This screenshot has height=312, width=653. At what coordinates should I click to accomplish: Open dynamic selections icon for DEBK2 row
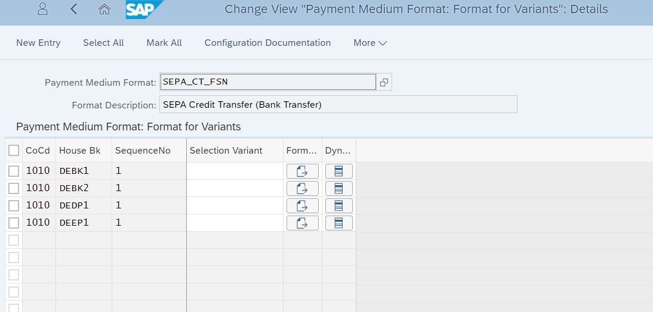(338, 188)
